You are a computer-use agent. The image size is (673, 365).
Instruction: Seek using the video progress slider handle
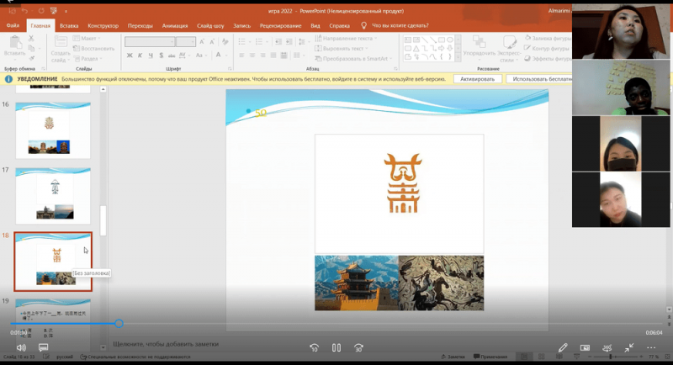119,324
